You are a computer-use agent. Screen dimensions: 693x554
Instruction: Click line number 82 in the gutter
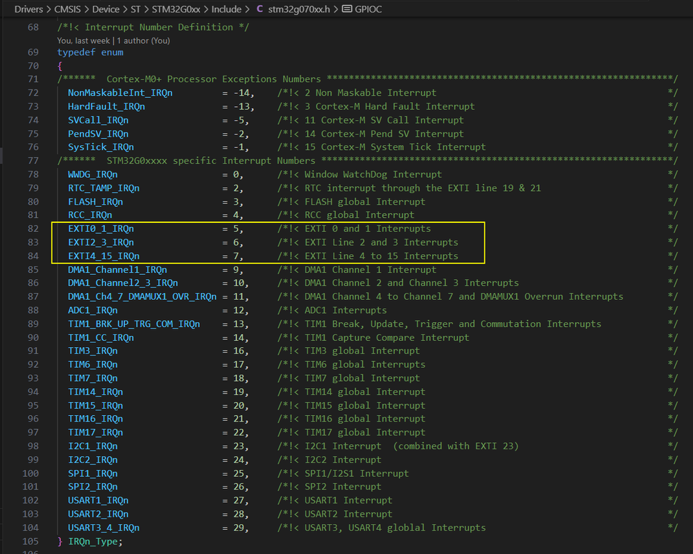tap(33, 228)
